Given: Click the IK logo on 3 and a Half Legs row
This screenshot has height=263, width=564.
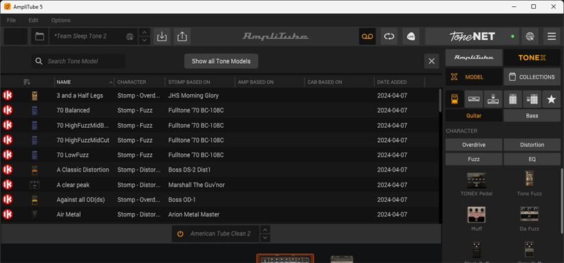Looking at the screenshot, I should 8,95.
